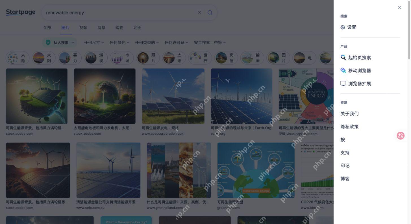Open the 安全搜索：中等 dropdown
Viewport: 411px width, 224px height.
tap(210, 42)
